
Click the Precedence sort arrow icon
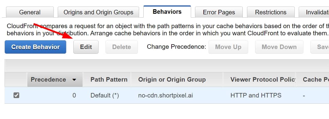(74, 80)
